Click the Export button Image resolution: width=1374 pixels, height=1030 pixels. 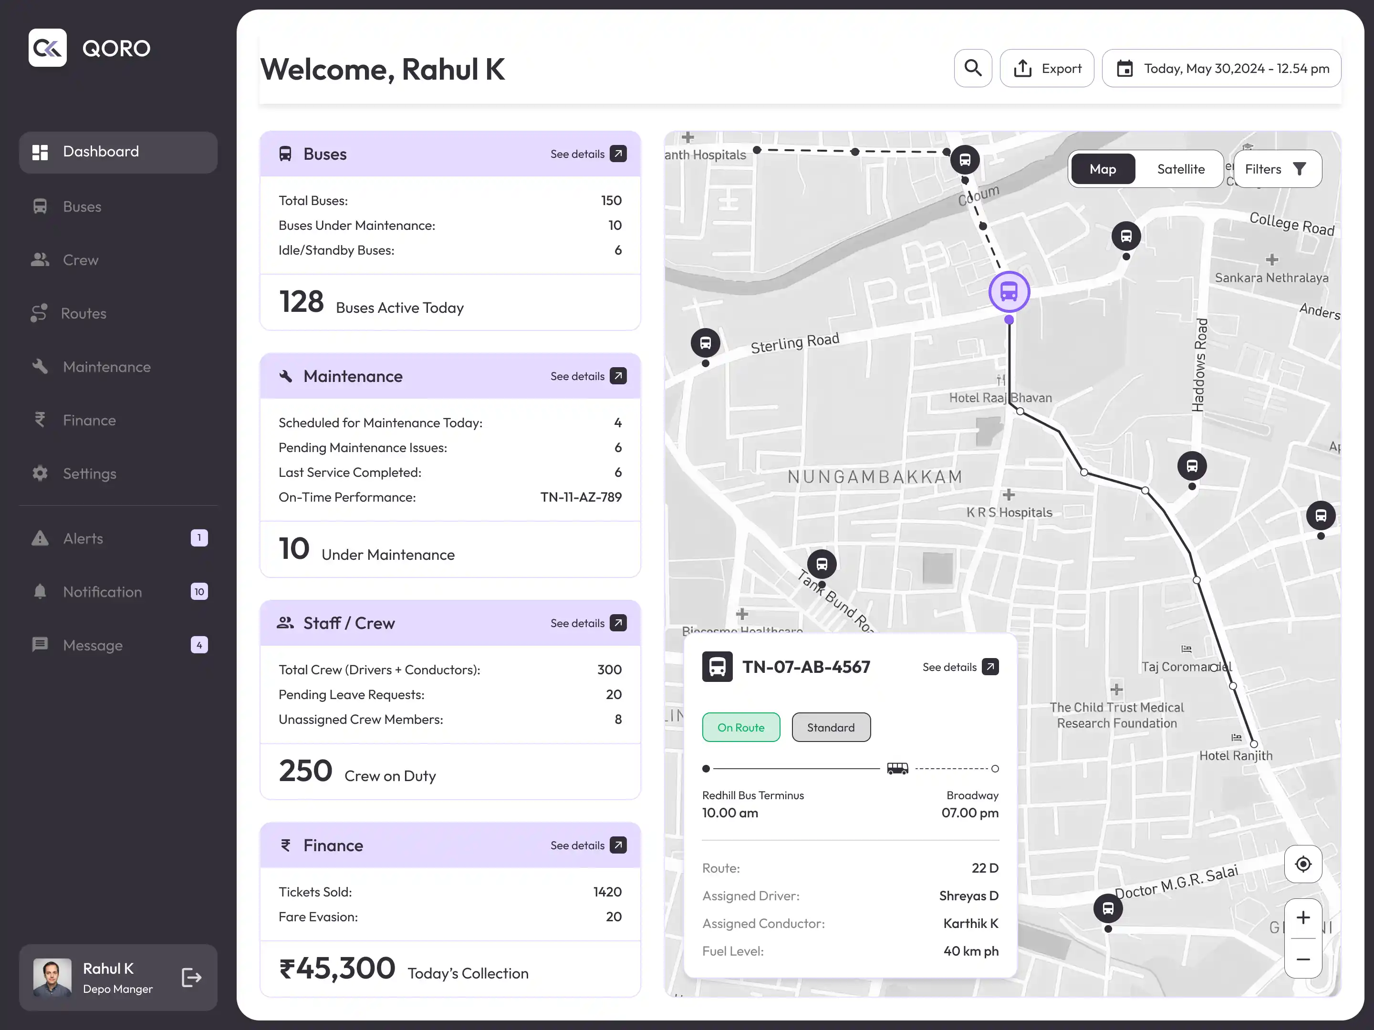[x=1047, y=68]
